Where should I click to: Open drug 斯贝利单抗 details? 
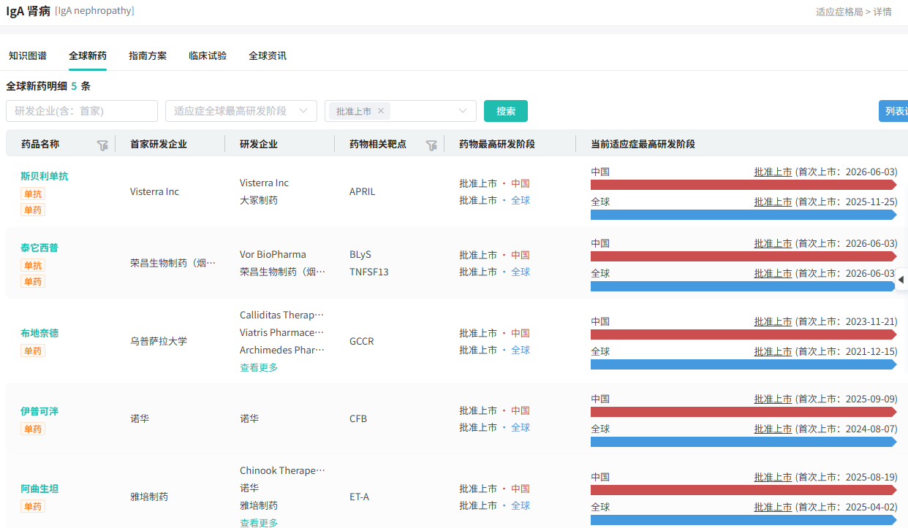click(45, 176)
